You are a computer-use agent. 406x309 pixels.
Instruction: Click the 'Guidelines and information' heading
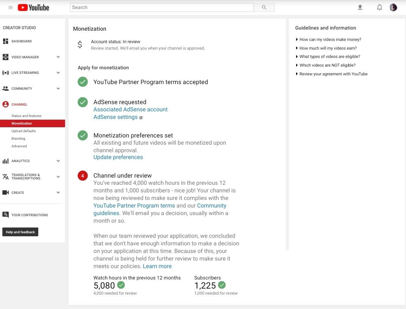pos(325,28)
